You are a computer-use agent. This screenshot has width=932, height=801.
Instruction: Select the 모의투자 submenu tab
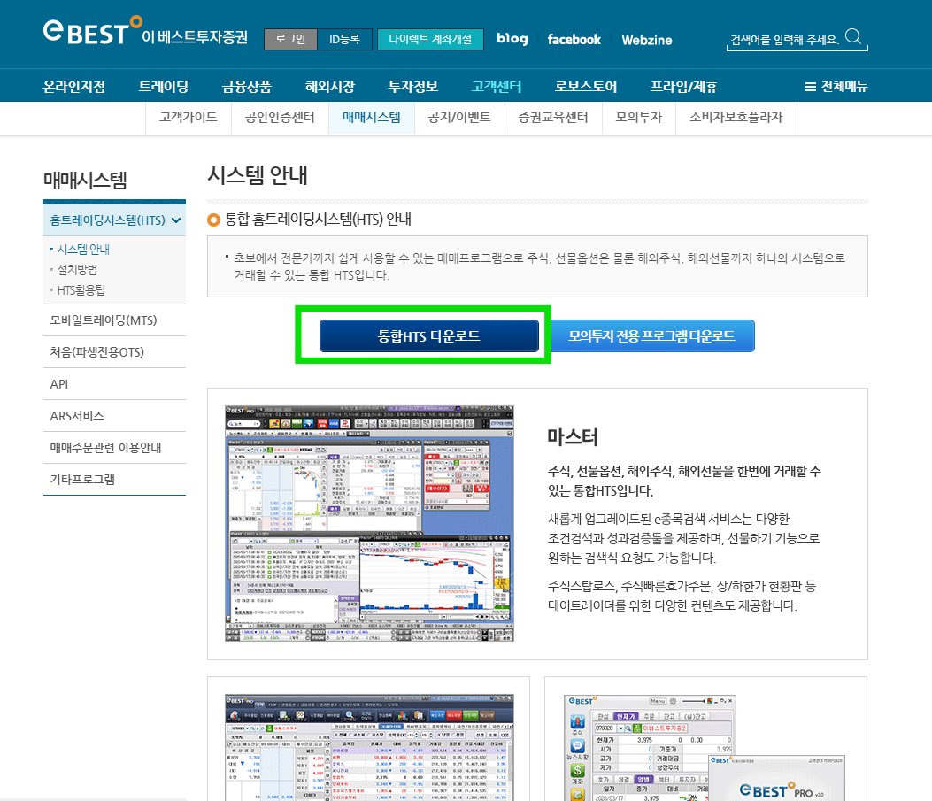point(639,117)
